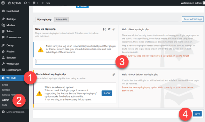Screen dimensions: 205x122
Task: Click the Kommentare speech bubble icon
Action: [3, 37]
